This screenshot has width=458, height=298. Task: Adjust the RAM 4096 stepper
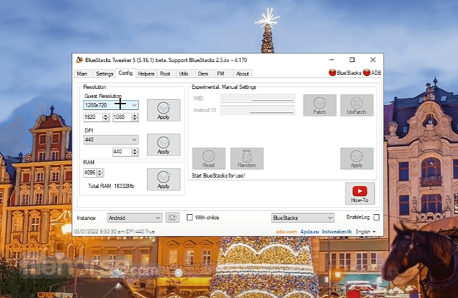pos(100,173)
